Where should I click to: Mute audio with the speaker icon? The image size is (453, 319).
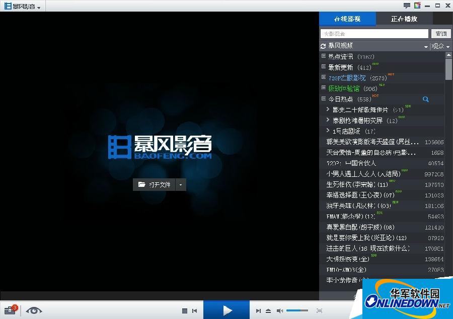click(279, 310)
